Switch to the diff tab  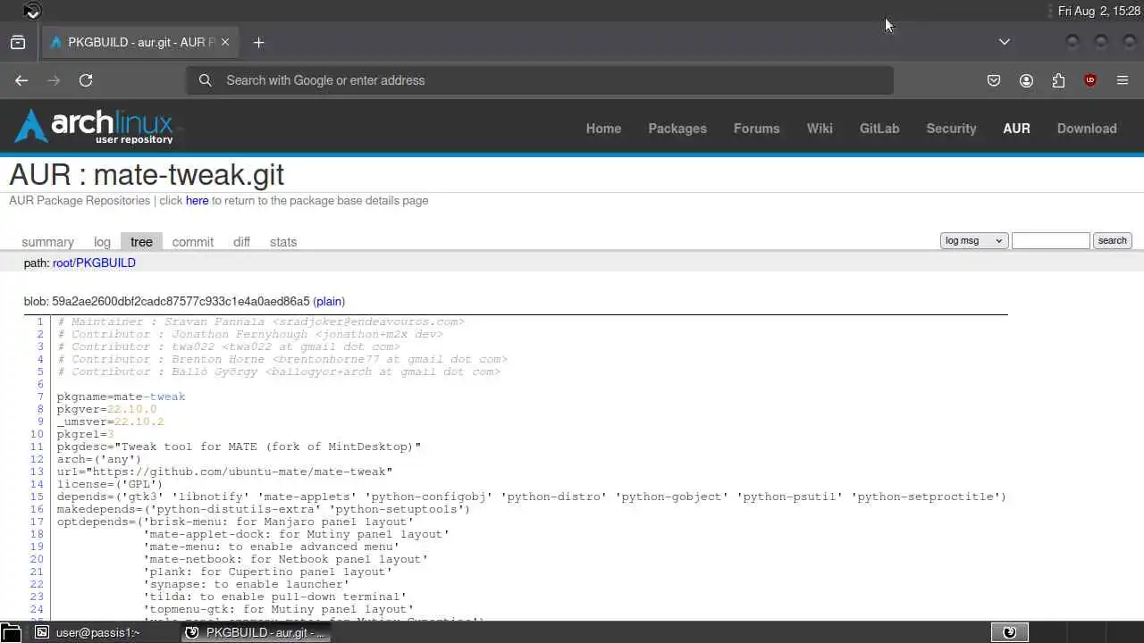[x=241, y=242]
